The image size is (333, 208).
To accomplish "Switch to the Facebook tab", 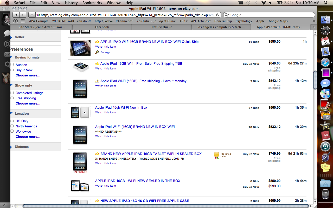I will click(x=102, y=27).
